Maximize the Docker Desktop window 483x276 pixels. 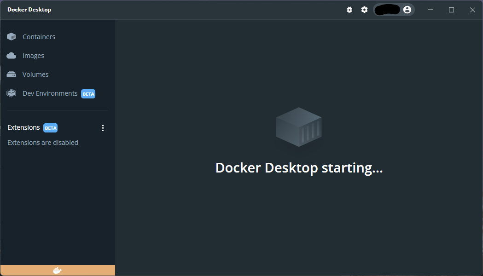452,10
